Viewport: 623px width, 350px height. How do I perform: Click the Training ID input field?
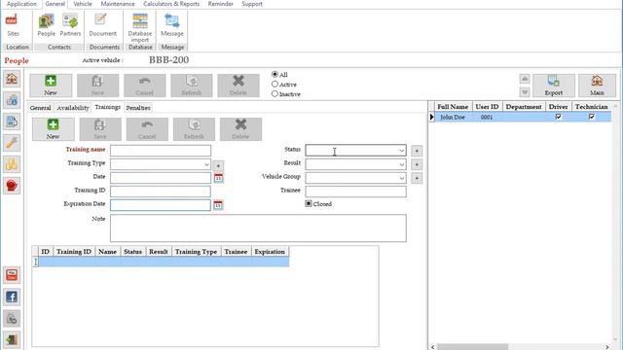161,192
